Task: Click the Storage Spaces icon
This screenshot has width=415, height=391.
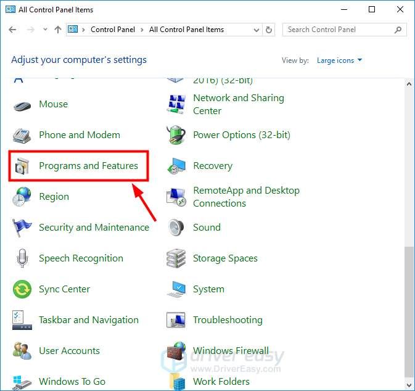Action: click(176, 258)
